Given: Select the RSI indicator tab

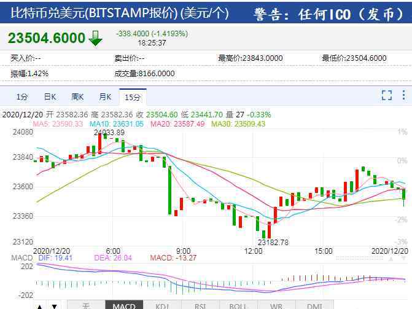Looking at the screenshot, I should pyautogui.click(x=200, y=305).
